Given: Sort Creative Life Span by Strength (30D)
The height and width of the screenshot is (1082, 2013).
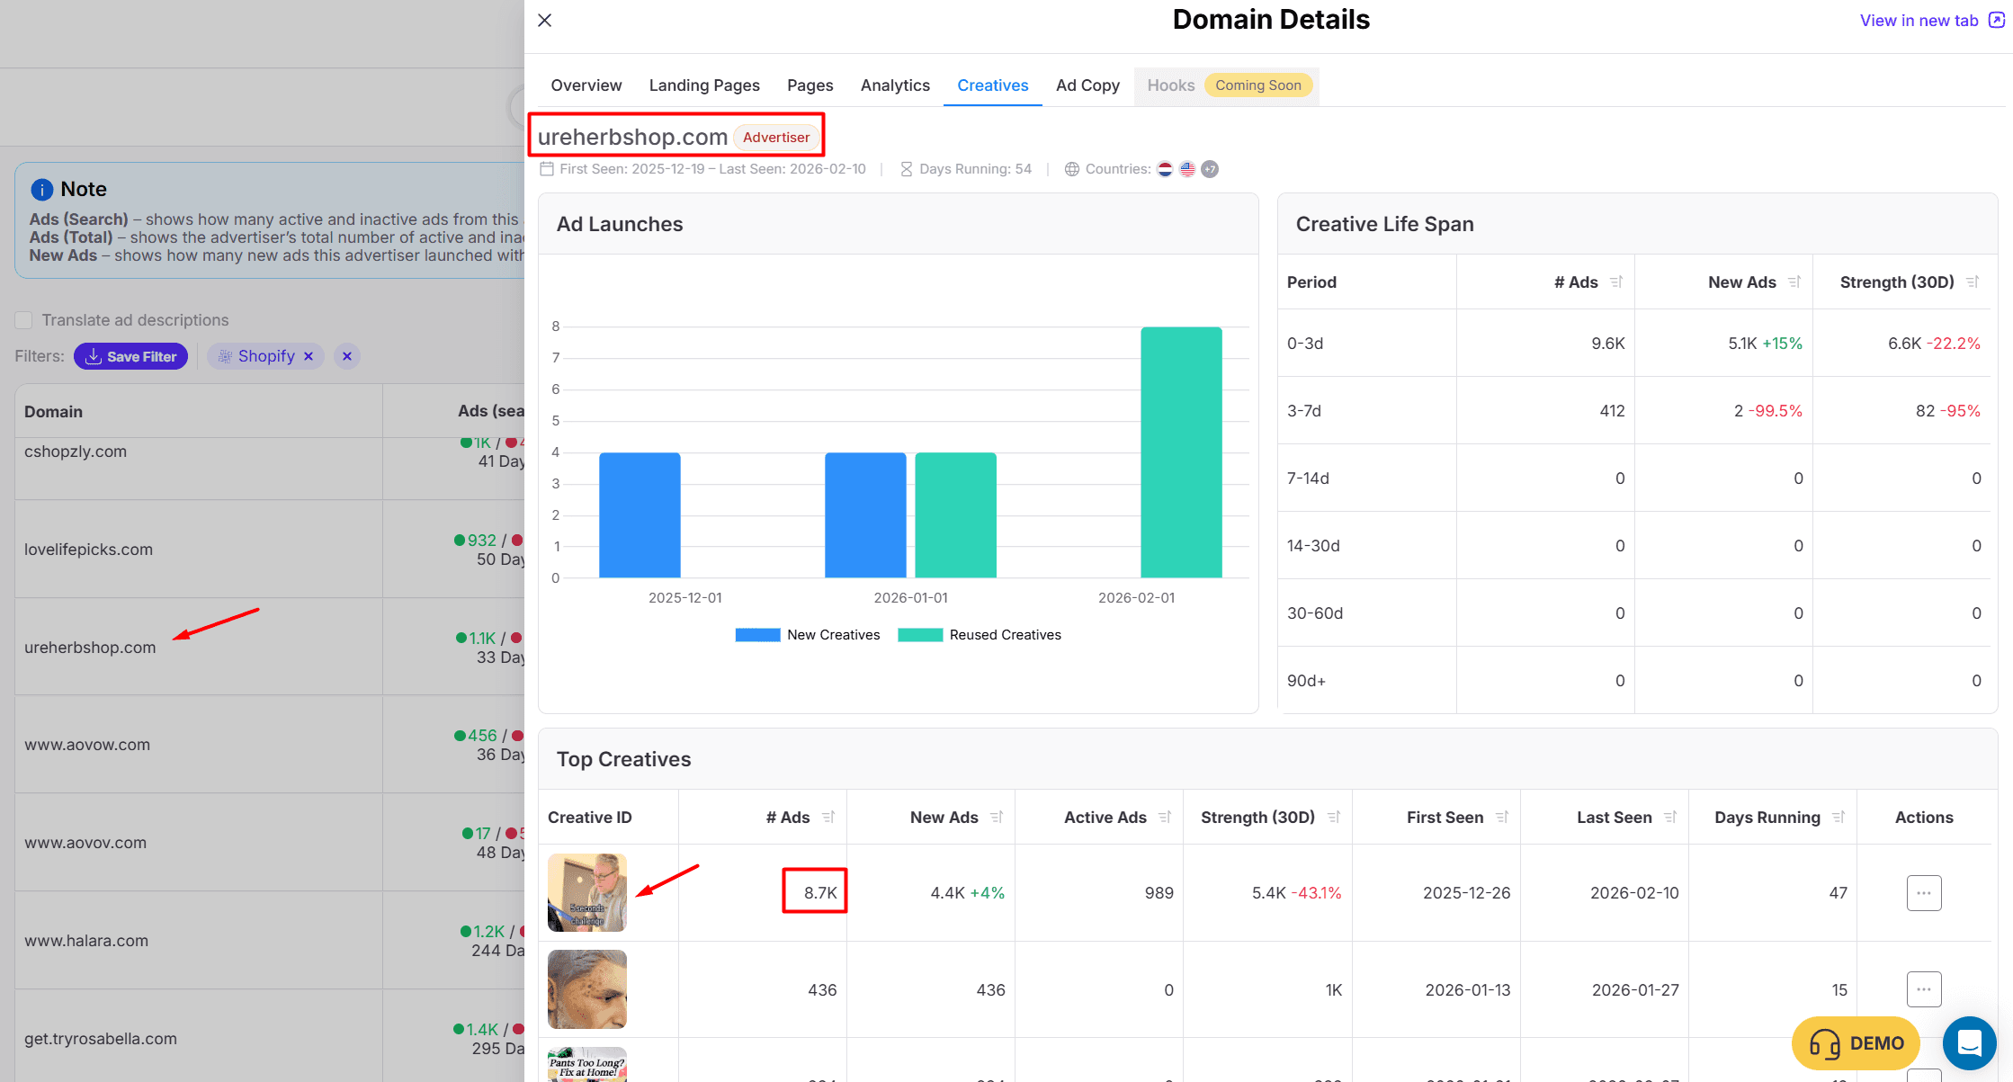Looking at the screenshot, I should tap(1973, 282).
